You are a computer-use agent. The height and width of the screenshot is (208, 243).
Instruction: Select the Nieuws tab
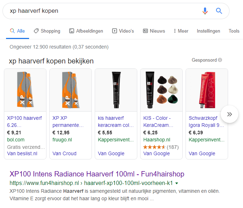click(x=154, y=31)
